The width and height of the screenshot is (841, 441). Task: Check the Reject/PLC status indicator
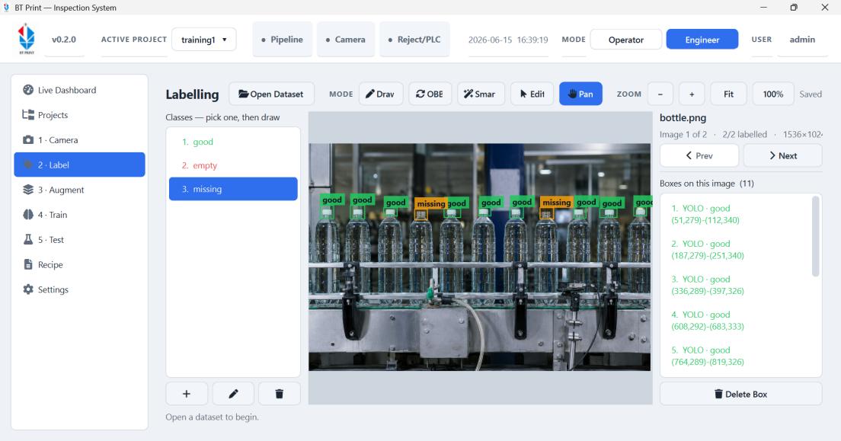[x=414, y=40]
